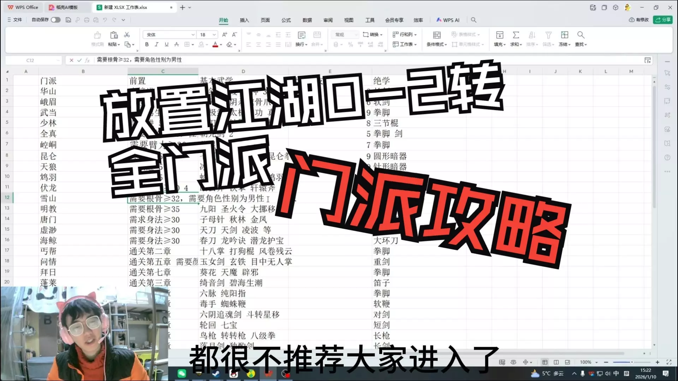The height and width of the screenshot is (381, 678).
Task: Click the italic formatting icon
Action: point(156,44)
